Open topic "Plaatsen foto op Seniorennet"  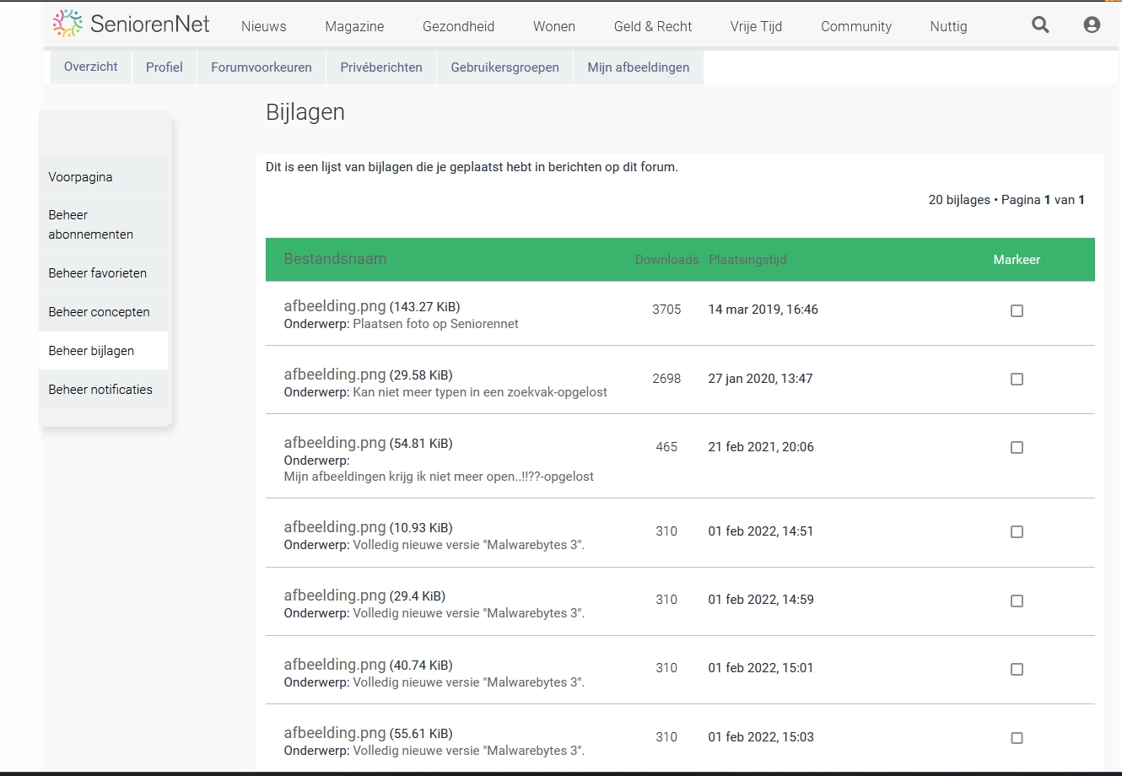(x=435, y=324)
